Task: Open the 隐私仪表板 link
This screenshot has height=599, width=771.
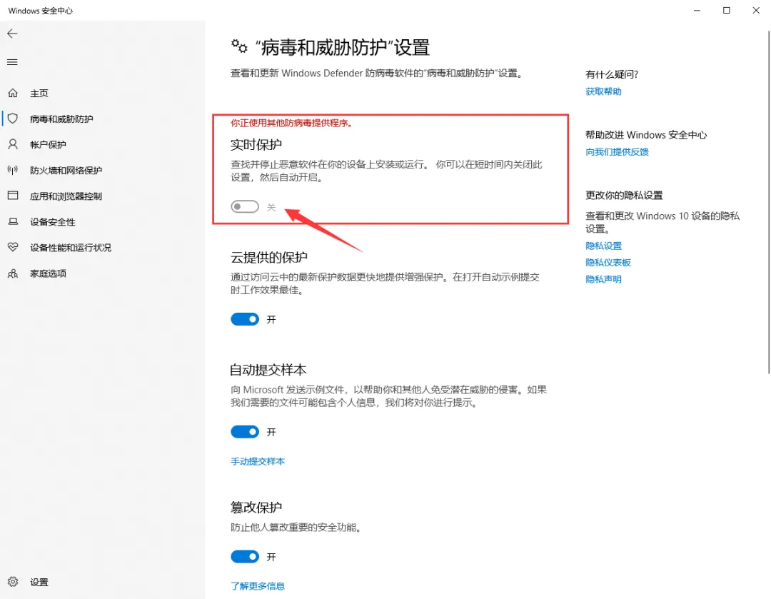Action: (608, 263)
